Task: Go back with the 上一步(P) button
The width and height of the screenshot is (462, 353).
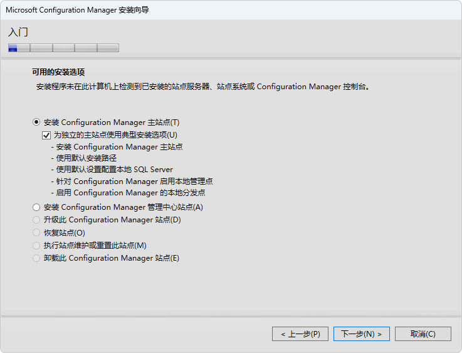Action: pos(300,334)
